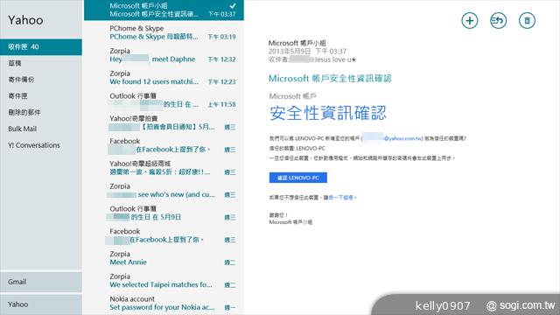Viewport: 560px width, 315px height.
Task: Open Yahoo!奇摩拍賣 member day email
Action: (x=164, y=122)
